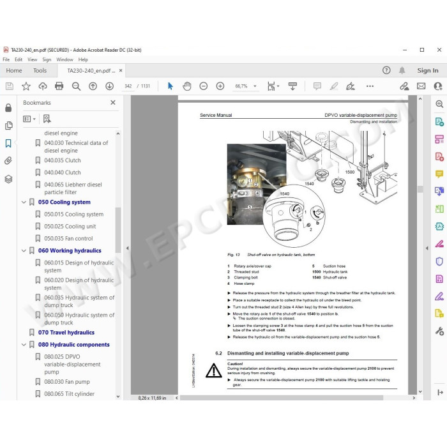Go to previous page arrow
The image size is (447, 447).
pyautogui.click(x=93, y=86)
